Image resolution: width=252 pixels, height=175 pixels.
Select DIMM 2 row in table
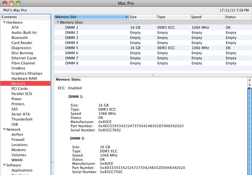point(153,33)
